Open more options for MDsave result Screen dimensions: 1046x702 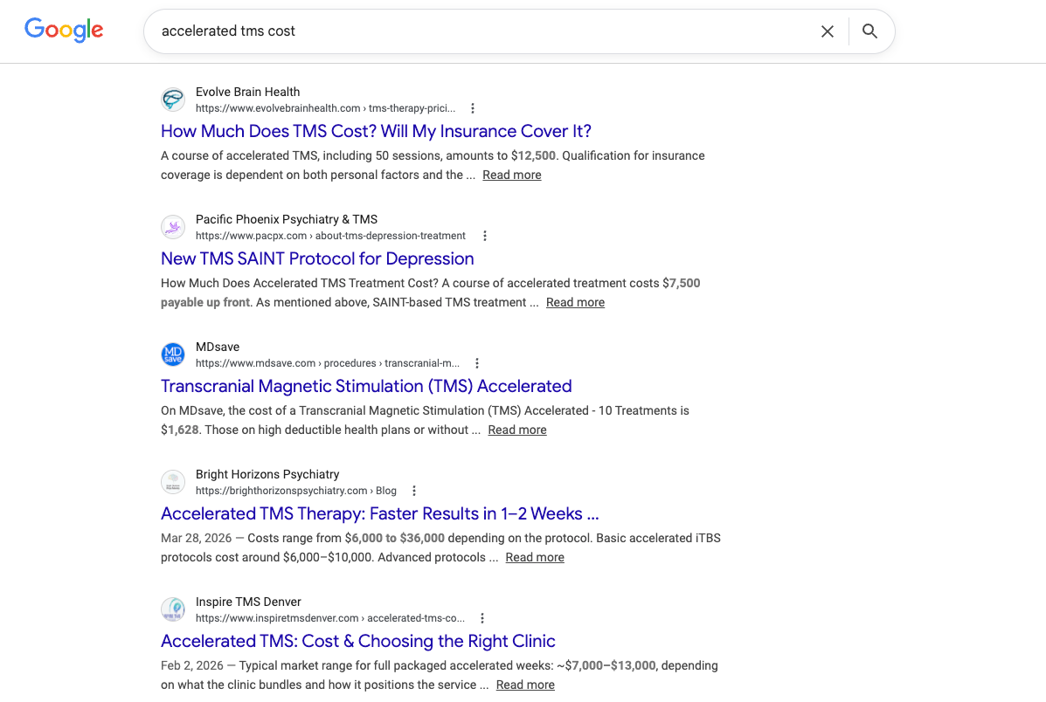tap(477, 362)
